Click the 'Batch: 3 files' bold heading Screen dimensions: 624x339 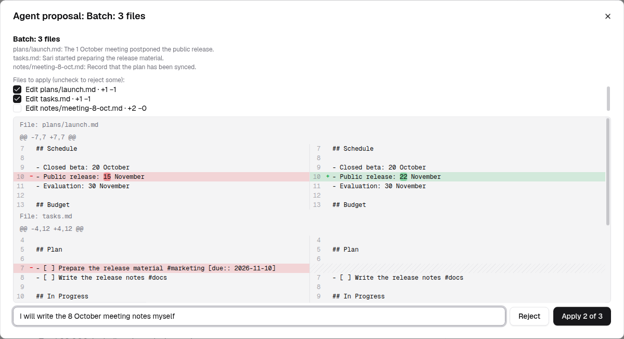coord(36,39)
